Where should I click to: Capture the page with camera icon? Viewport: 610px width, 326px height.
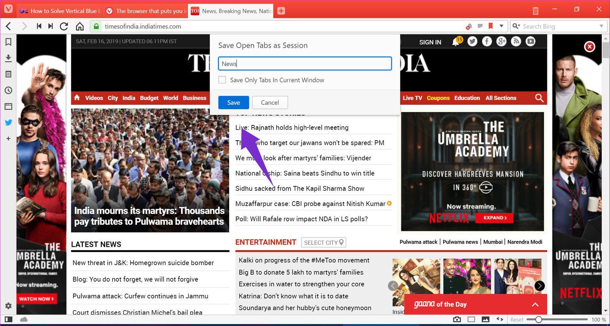coord(457,319)
